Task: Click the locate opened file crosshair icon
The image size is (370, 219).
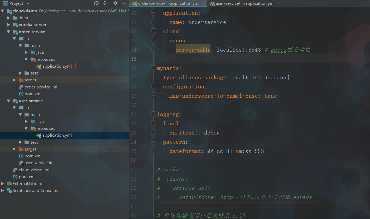Action: [x=96, y=3]
